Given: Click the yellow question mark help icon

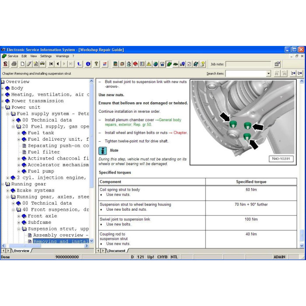Looking at the screenshot, I should 96,64.
